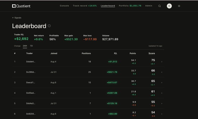198x119 pixels.
Task: Expand trader 0xb4a3 row chevron
Action: (162, 104)
